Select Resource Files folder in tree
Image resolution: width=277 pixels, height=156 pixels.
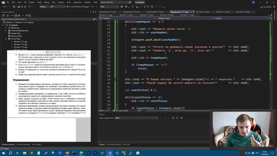pyautogui.click(x=16, y=36)
